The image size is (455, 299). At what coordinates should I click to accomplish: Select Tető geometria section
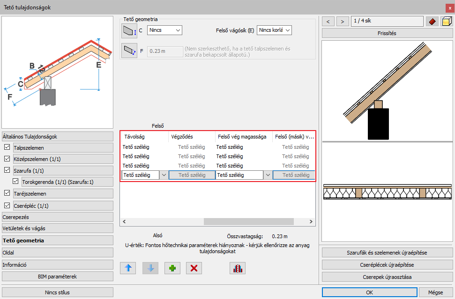58,241
